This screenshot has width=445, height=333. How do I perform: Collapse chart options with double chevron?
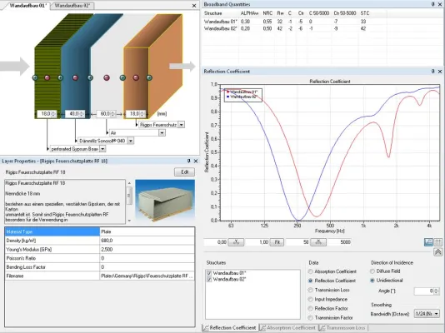pos(437,252)
